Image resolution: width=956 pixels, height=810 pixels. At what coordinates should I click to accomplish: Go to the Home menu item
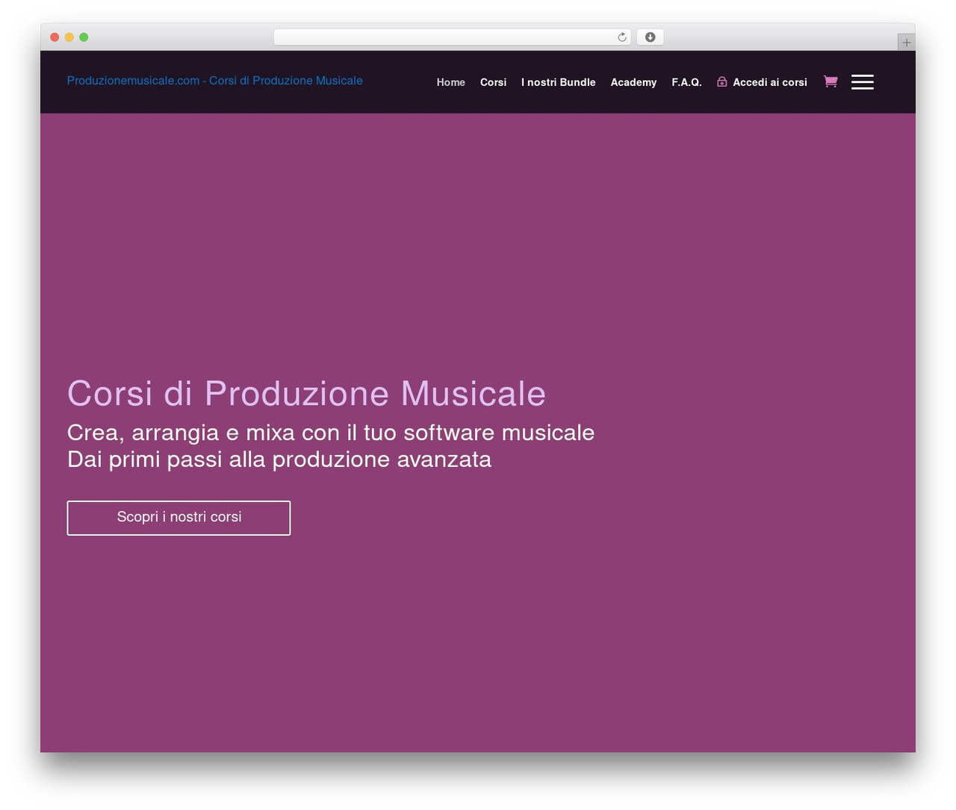tap(451, 82)
